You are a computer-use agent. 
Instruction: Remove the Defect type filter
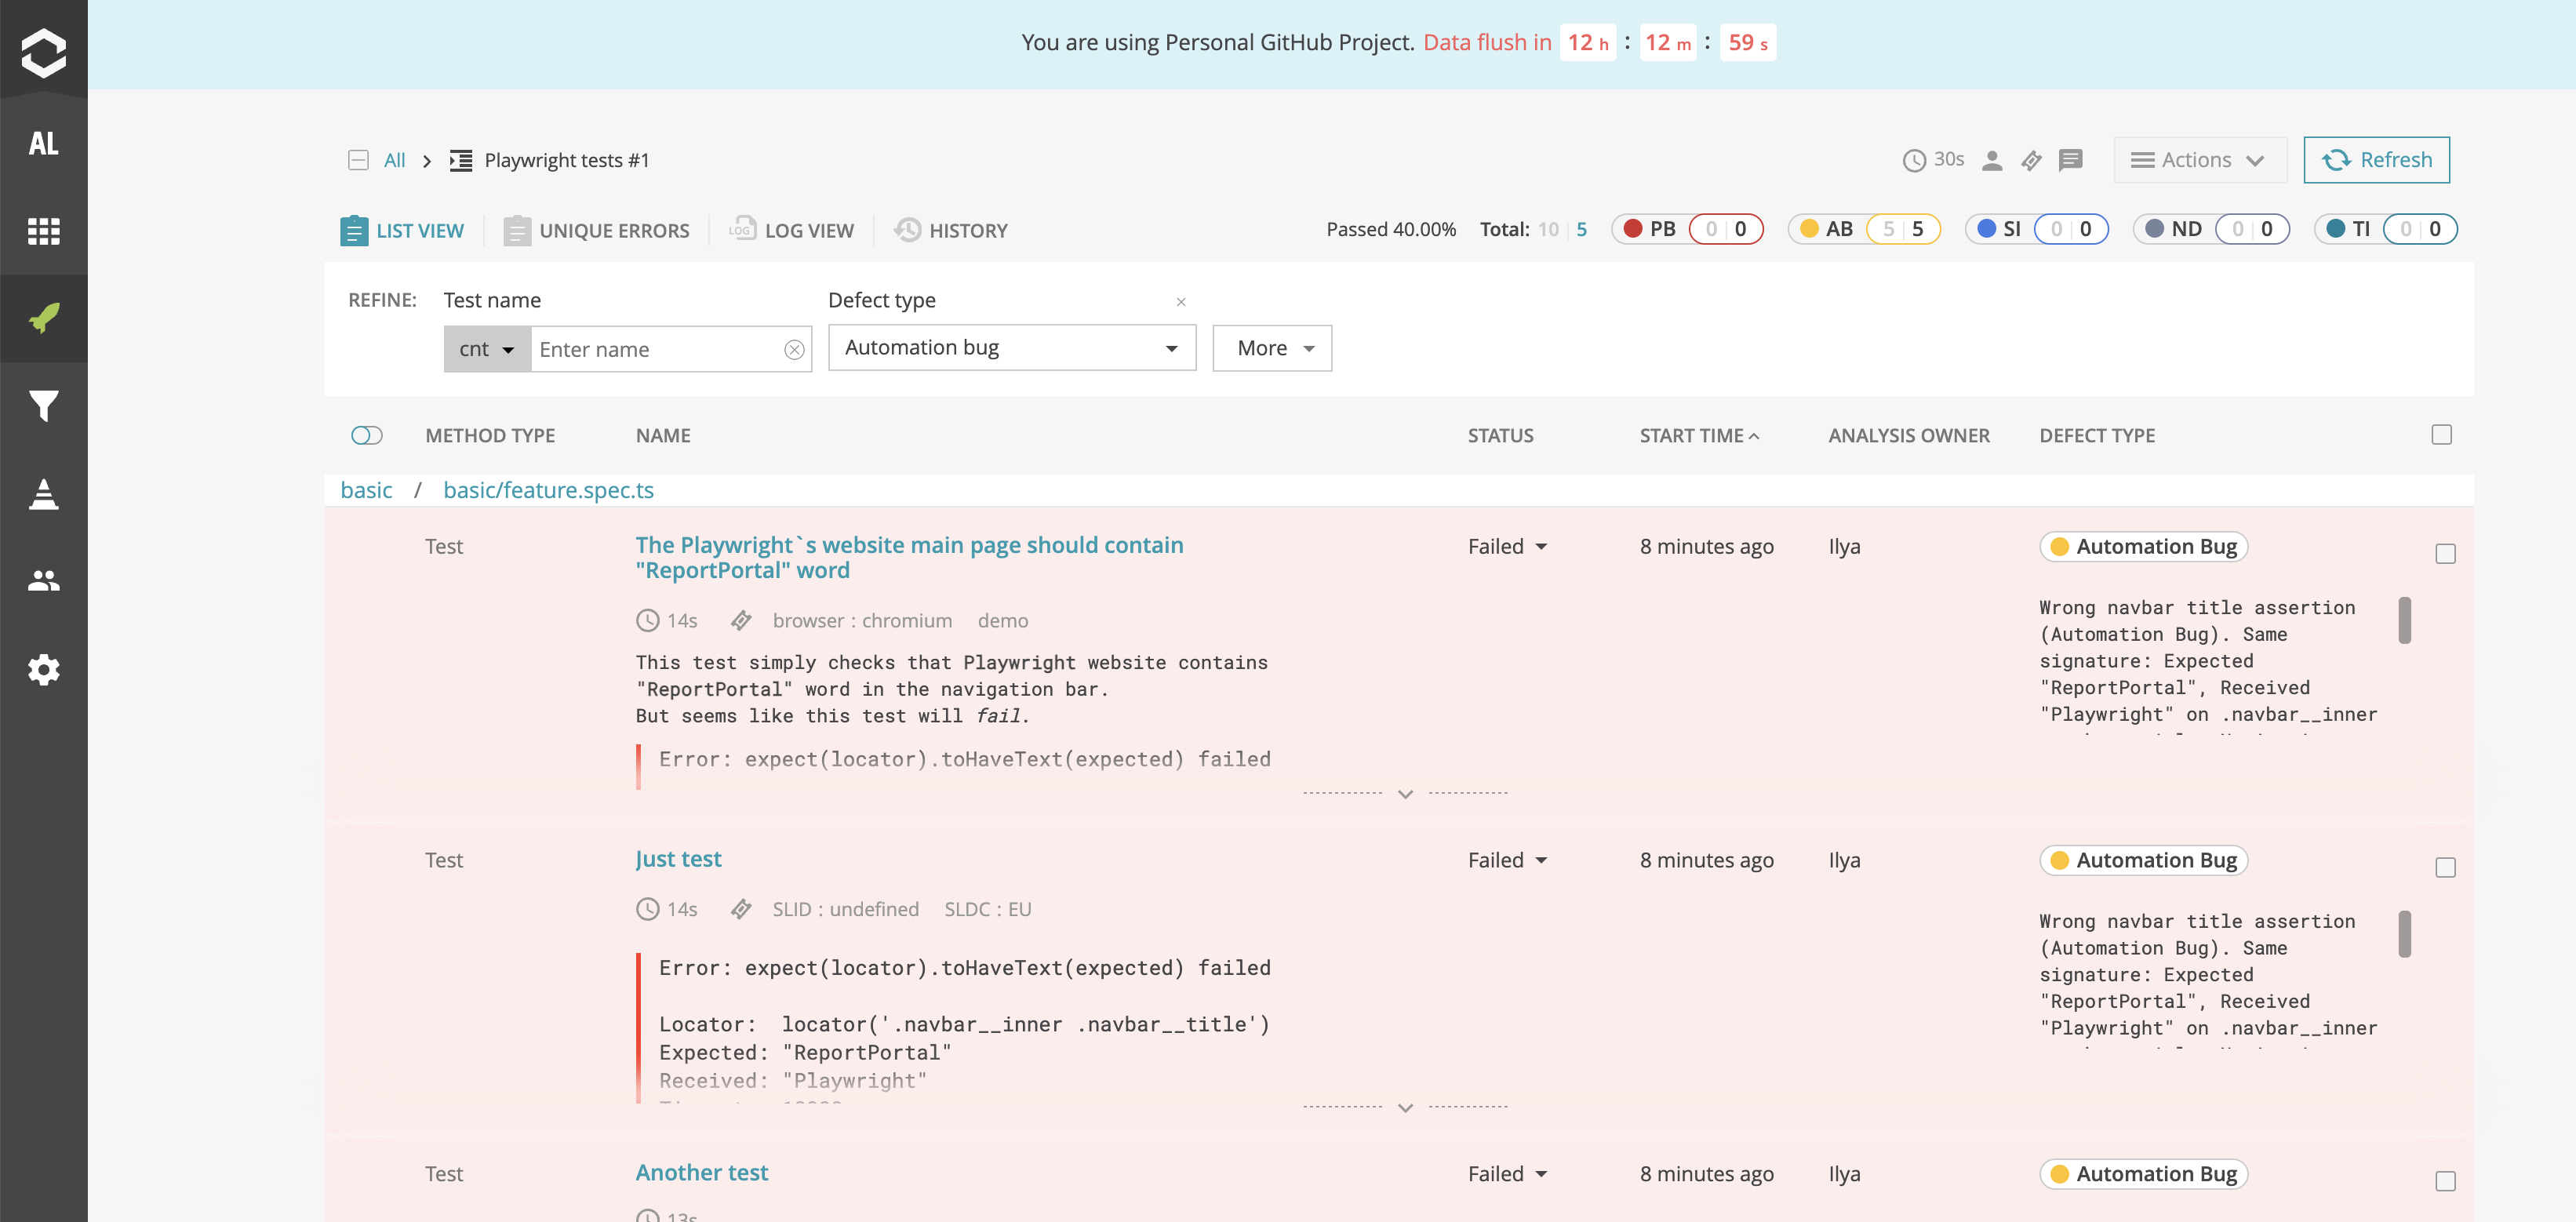coord(1181,301)
